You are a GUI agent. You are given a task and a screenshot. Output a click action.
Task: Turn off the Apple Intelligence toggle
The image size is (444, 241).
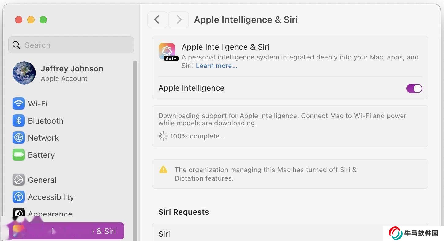(414, 88)
